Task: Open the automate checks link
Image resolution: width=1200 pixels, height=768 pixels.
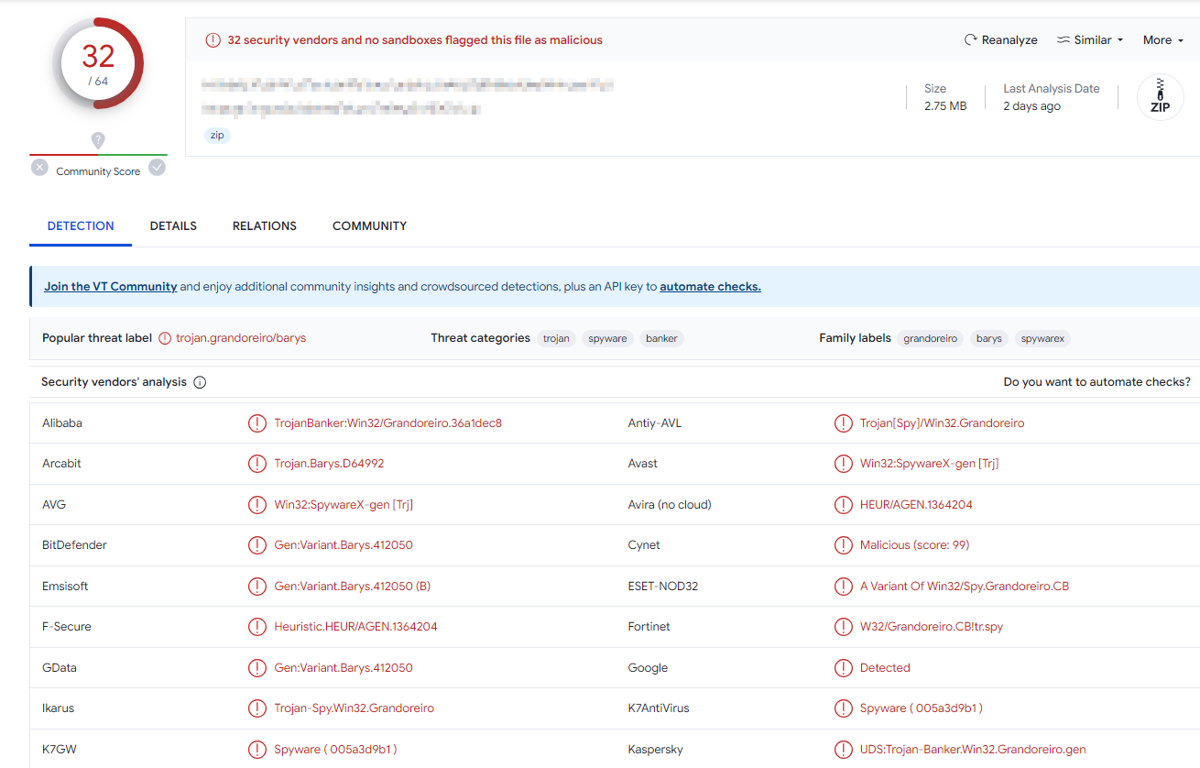Action: tap(710, 286)
